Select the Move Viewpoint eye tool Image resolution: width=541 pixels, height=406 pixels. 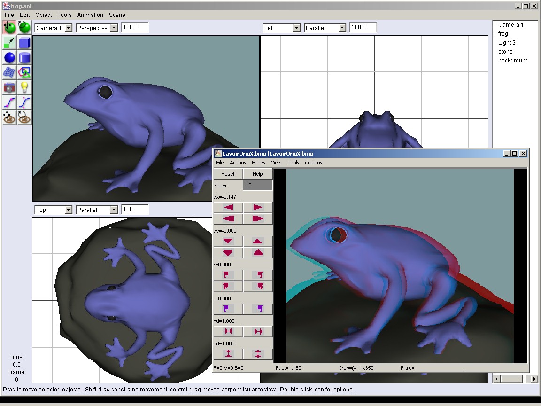click(x=9, y=117)
